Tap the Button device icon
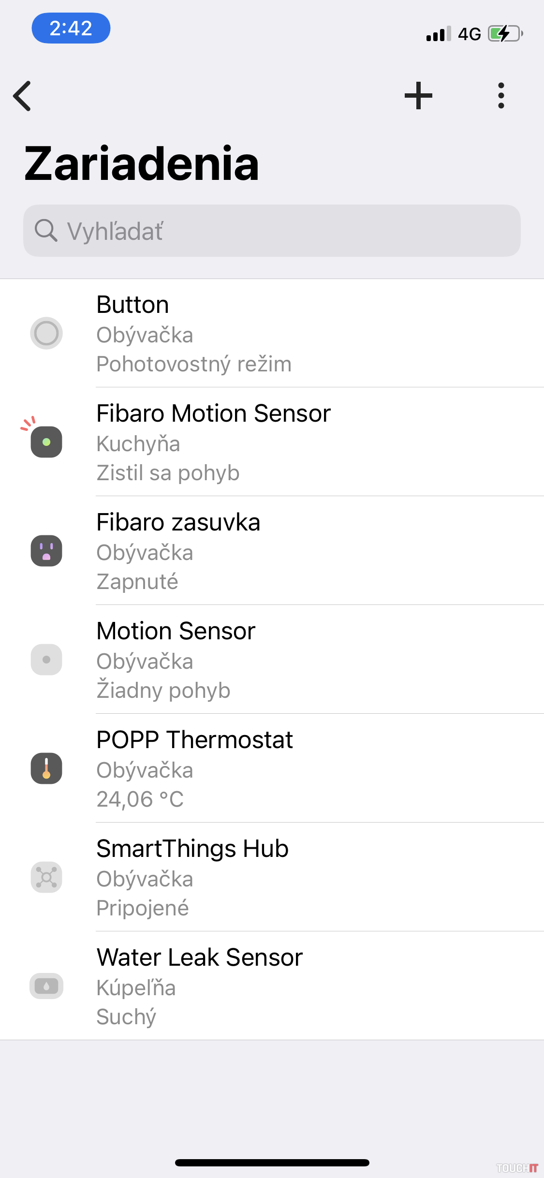This screenshot has height=1178, width=544. pos(46,333)
